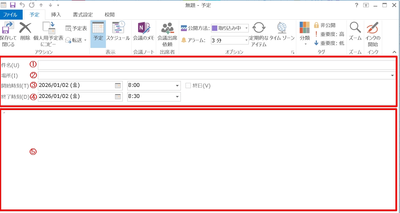
Task: Enable the All Day (終日) checkbox
Action: coord(188,86)
